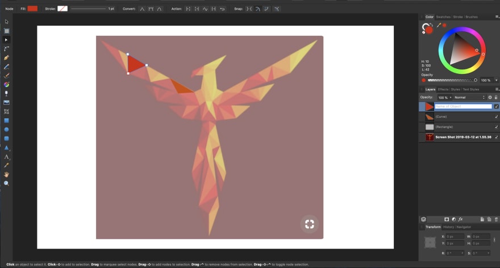The image size is (500, 268).
Task: Switch to the Effects tab
Action: pos(443,89)
